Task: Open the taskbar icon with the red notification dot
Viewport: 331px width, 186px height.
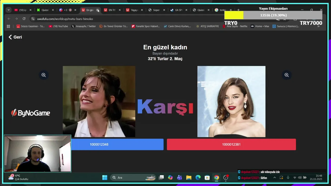Action: pyautogui.click(x=226, y=177)
